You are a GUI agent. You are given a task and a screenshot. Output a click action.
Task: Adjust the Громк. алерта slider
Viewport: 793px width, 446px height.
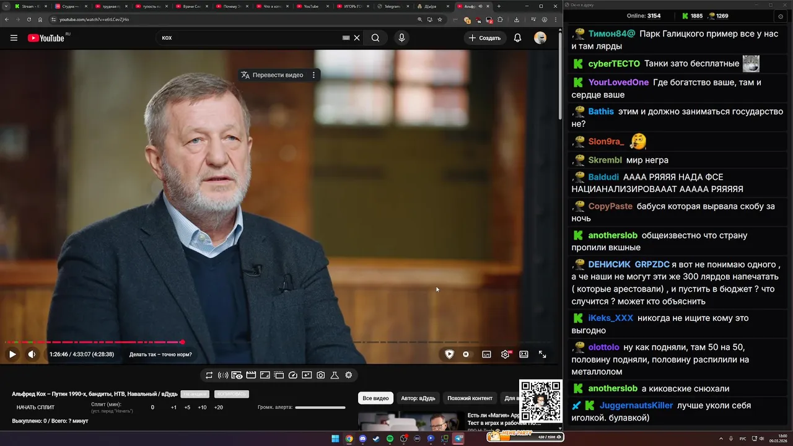click(320, 407)
